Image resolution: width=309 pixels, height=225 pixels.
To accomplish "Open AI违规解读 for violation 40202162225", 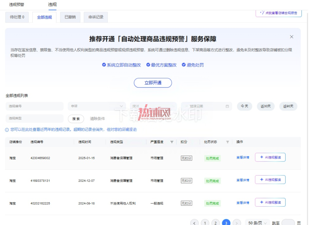I will tap(270, 202).
